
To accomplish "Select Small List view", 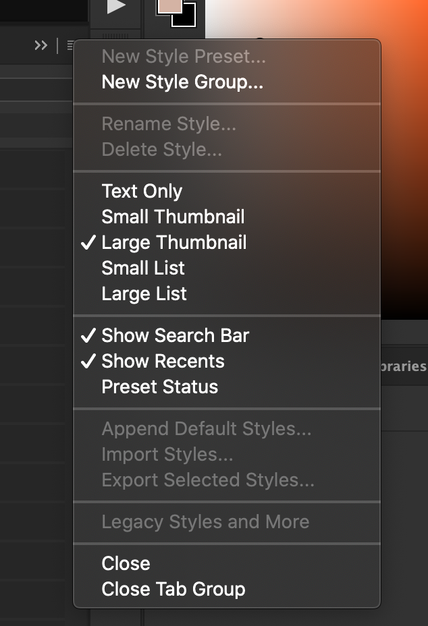I will coord(142,268).
